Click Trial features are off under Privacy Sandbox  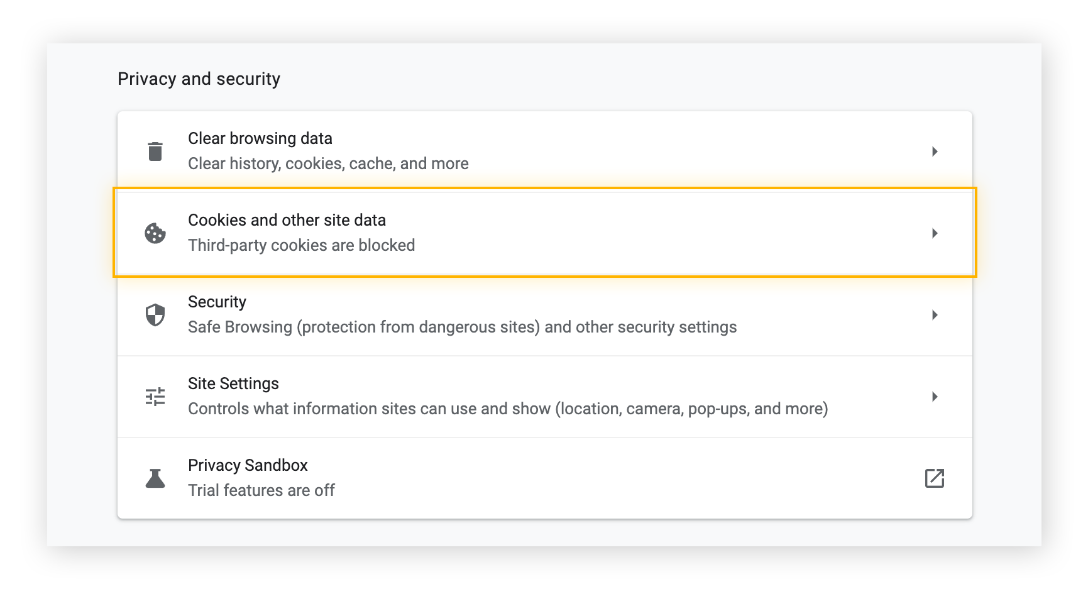point(261,490)
